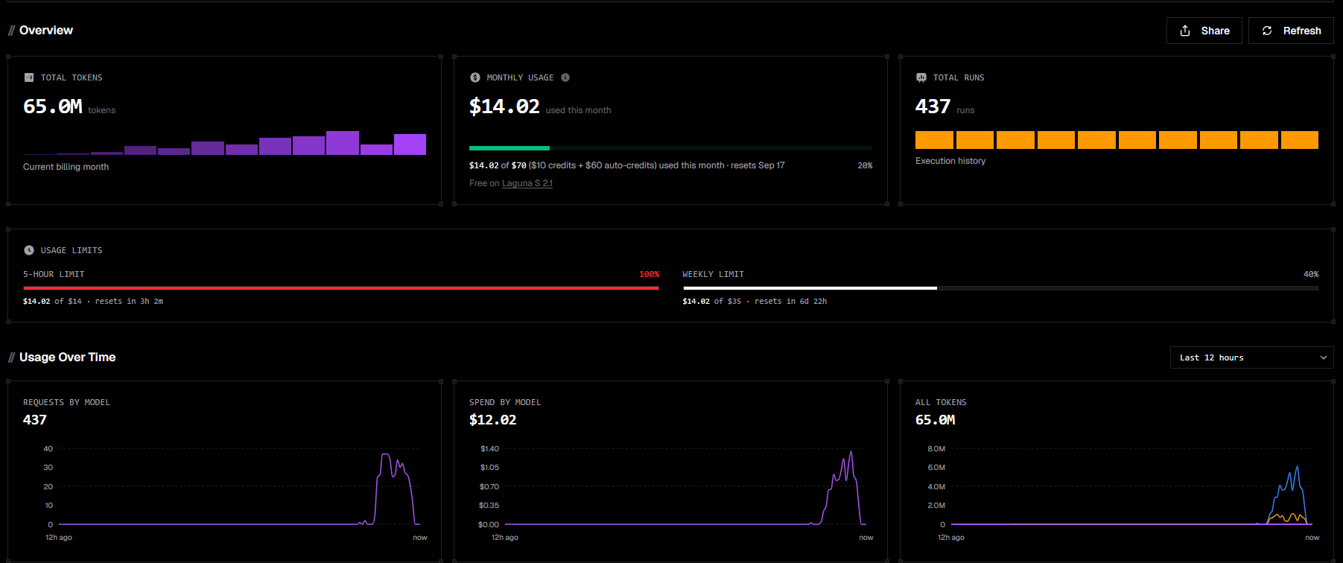Open the Monthly Usage info tooltip icon
This screenshot has height=563, width=1343.
point(565,77)
